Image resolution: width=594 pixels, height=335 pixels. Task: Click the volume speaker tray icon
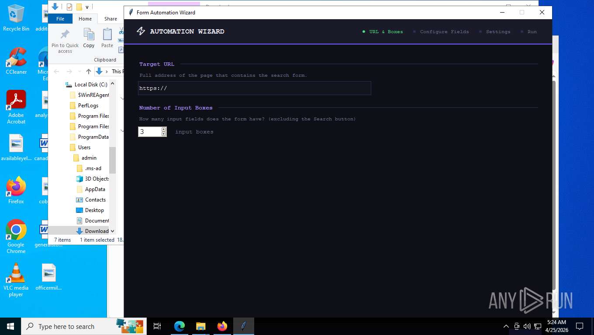[527, 326]
